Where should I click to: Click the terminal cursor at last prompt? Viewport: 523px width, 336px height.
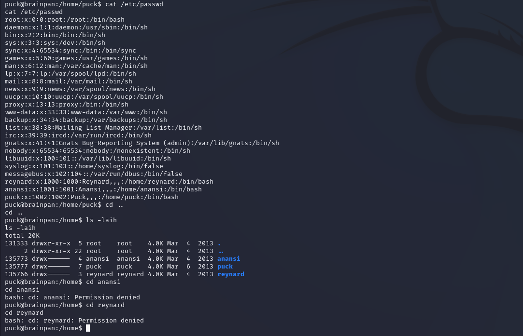(x=88, y=328)
